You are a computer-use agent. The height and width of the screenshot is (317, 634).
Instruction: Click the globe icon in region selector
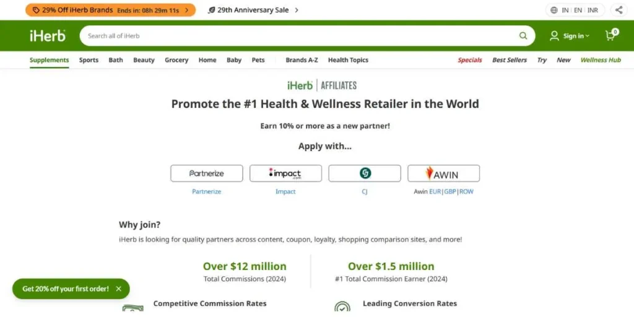click(x=554, y=10)
